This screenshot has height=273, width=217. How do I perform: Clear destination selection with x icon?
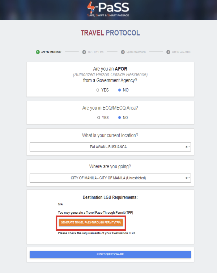186,178
